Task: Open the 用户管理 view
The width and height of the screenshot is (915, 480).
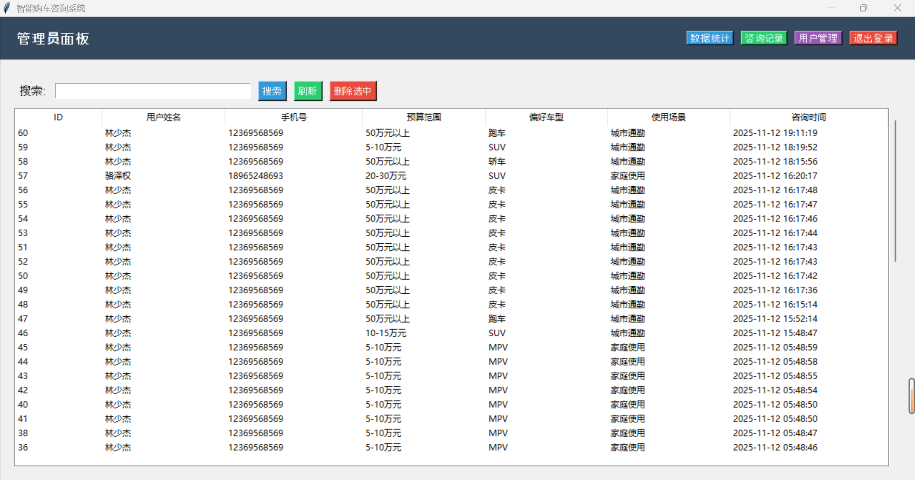Action: tap(818, 38)
